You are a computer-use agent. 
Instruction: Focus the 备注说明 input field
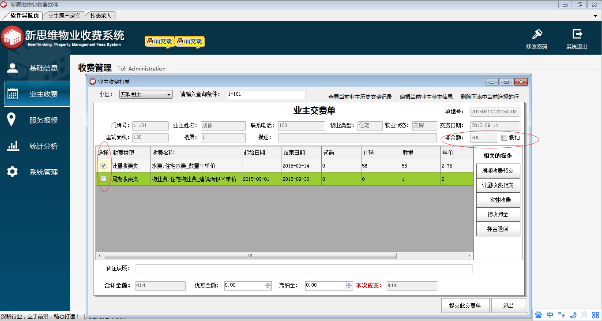[x=304, y=269]
